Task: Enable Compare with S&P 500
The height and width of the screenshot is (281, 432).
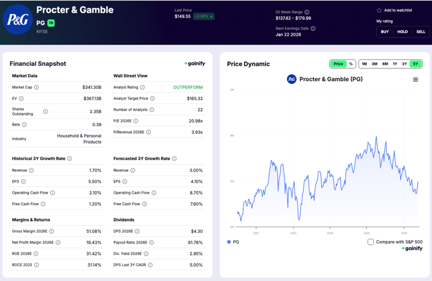Action: [x=370, y=242]
